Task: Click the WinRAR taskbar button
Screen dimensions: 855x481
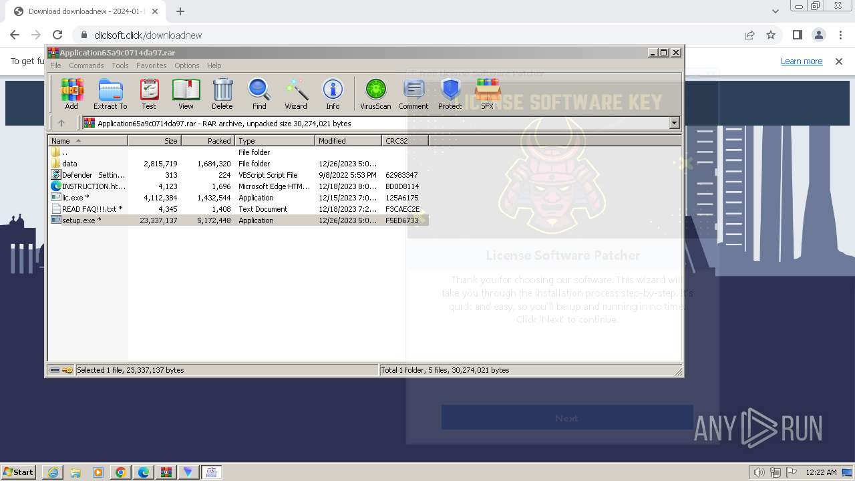Action: pyautogui.click(x=166, y=472)
